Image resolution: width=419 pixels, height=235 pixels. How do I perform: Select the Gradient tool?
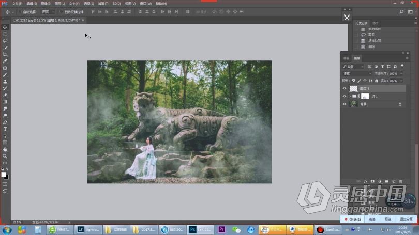point(5,102)
